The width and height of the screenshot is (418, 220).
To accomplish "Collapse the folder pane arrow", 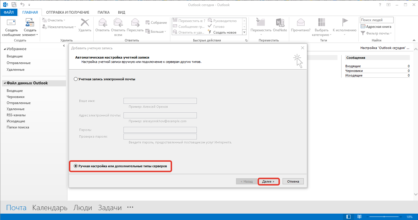I will click(64, 46).
